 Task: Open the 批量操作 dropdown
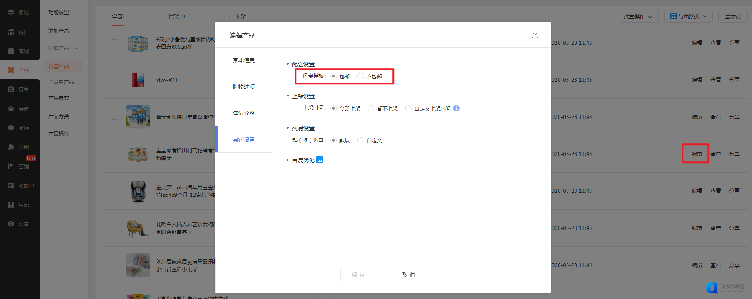(x=638, y=16)
